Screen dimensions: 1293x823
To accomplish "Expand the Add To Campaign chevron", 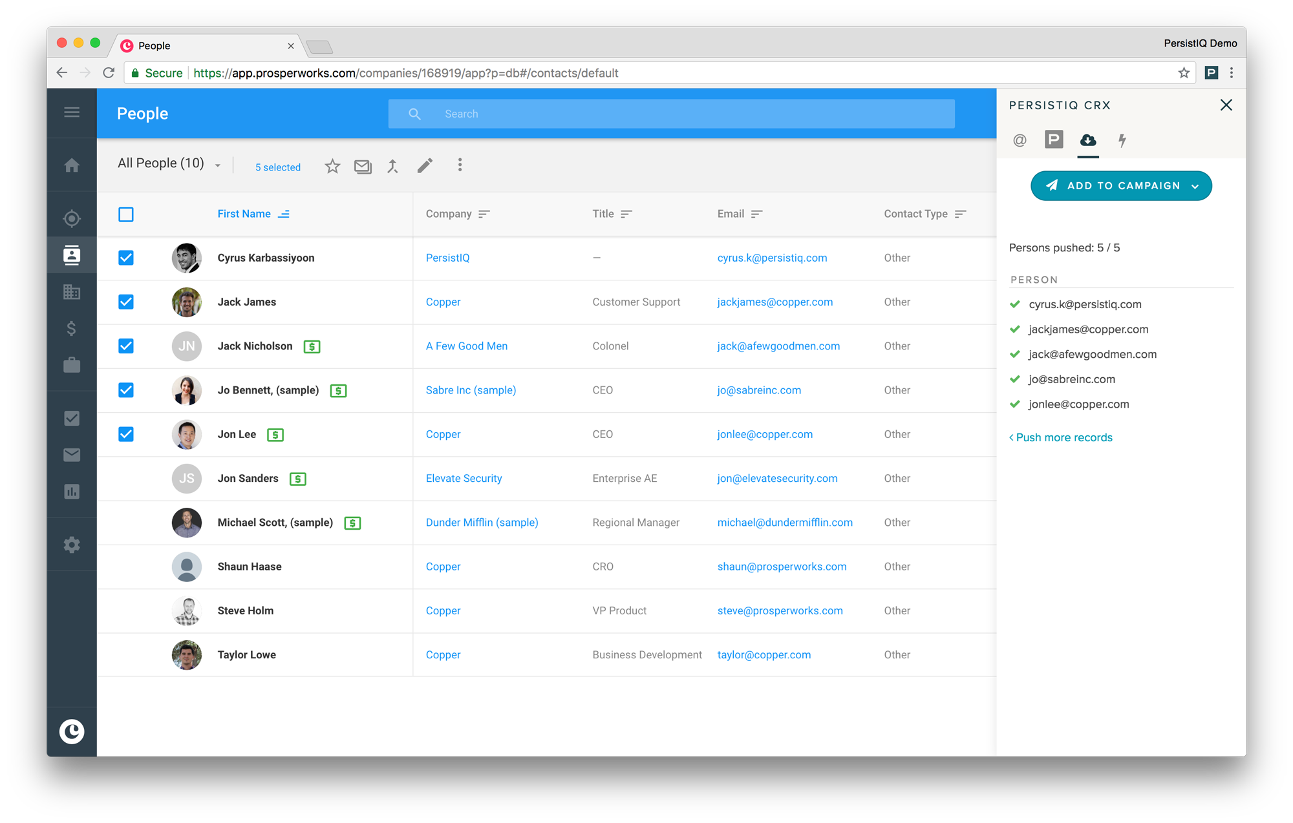I will [x=1194, y=186].
